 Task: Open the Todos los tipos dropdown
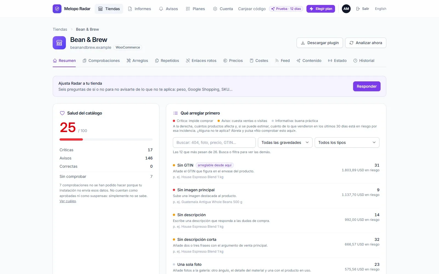click(347, 142)
